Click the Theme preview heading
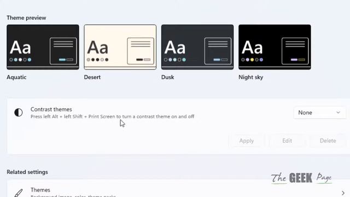The width and height of the screenshot is (350, 197). [26, 18]
